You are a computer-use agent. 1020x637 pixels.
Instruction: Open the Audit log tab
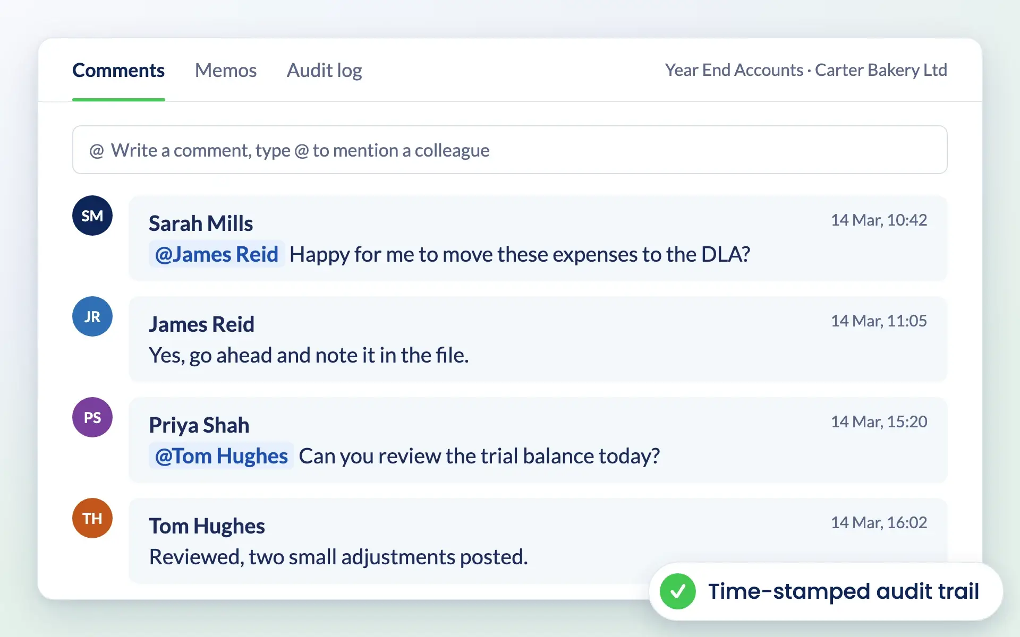tap(324, 70)
